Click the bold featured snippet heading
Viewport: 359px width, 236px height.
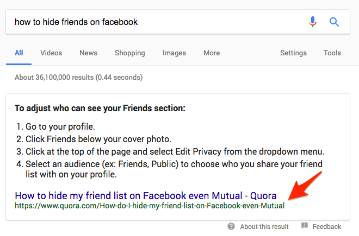[x=100, y=108]
